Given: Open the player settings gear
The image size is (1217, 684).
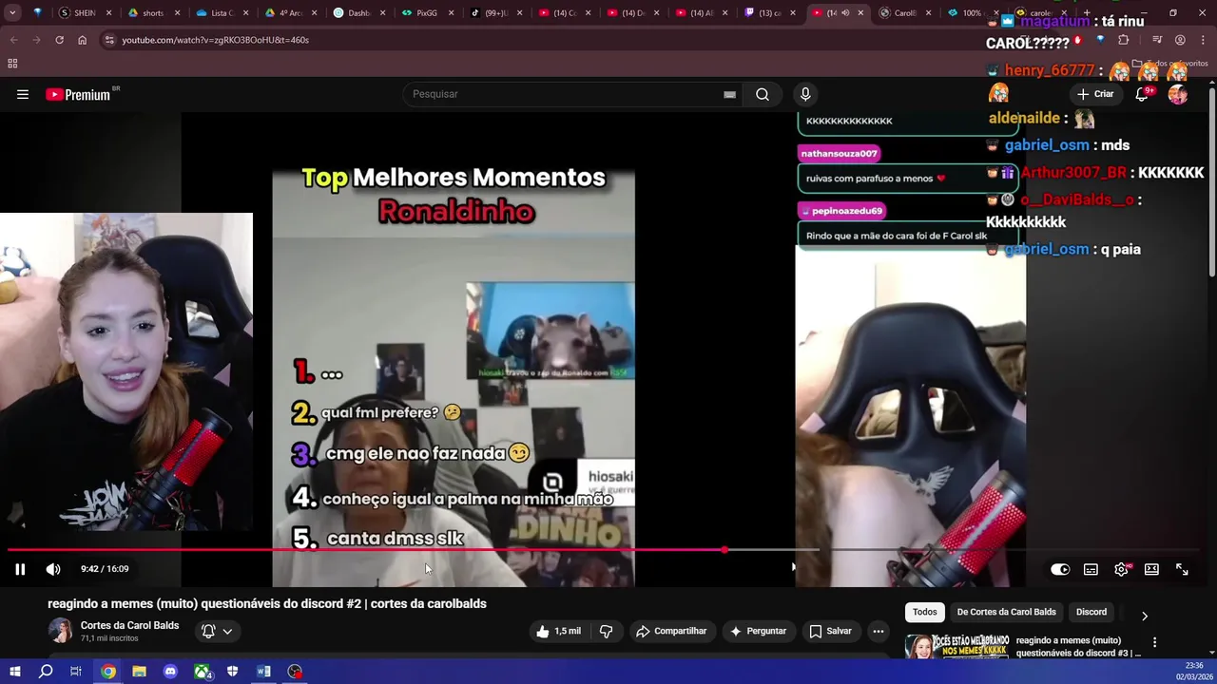Looking at the screenshot, I should click(1121, 569).
